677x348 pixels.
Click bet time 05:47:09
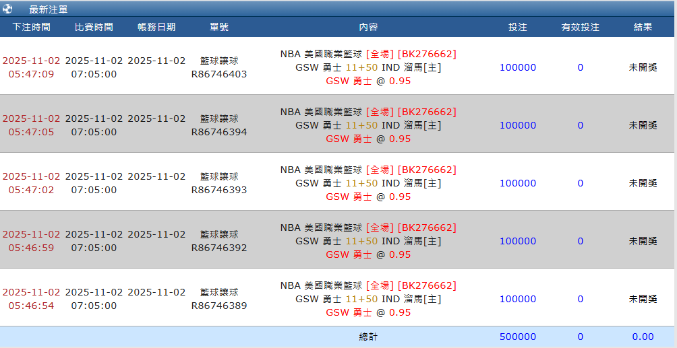pos(31,74)
